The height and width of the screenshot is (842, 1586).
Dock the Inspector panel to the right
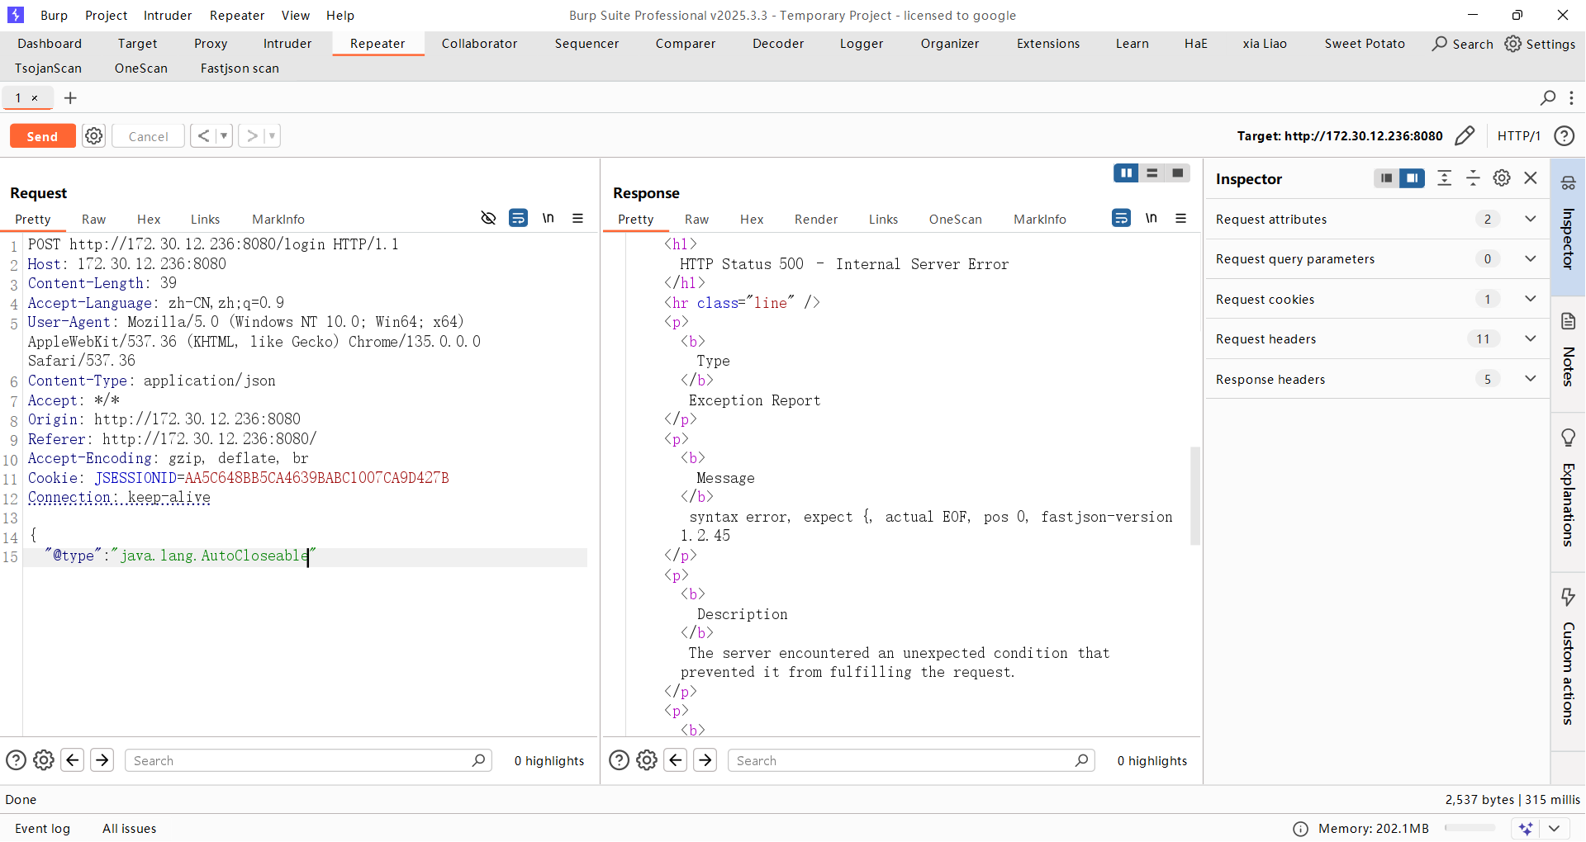1413,178
